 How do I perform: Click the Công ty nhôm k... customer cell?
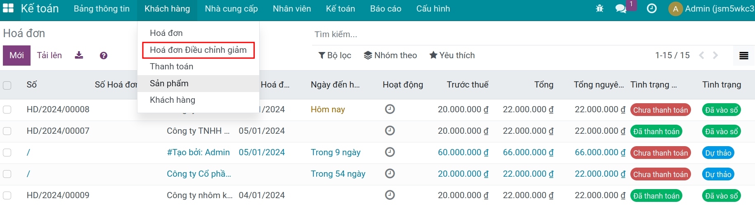[200, 195]
